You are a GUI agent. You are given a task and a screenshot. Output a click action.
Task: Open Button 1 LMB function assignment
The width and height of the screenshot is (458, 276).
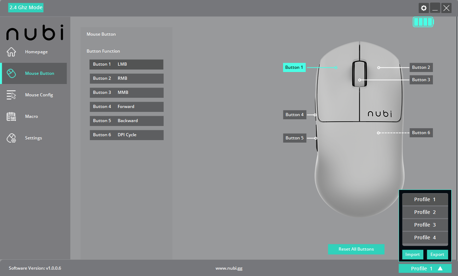(127, 64)
